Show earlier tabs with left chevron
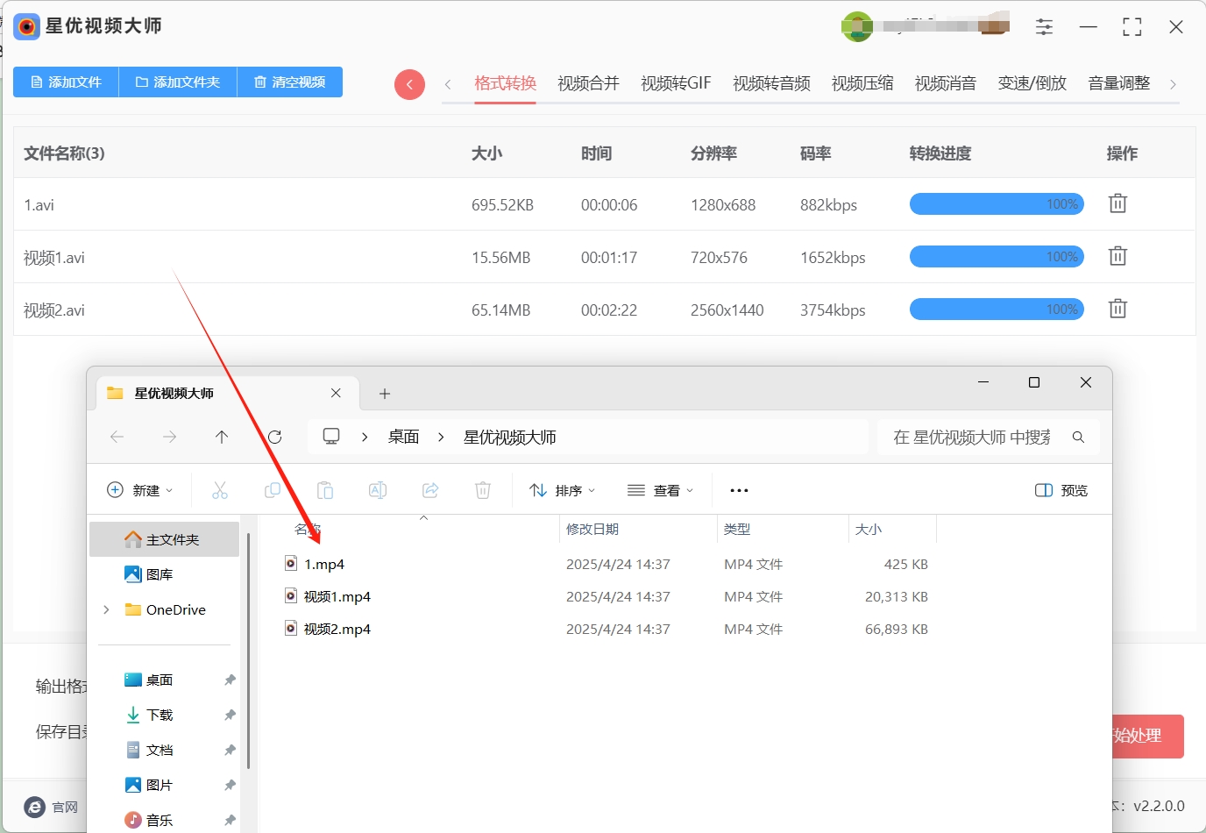Viewport: 1206px width, 833px height. coord(448,84)
